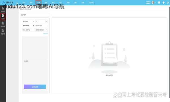Select the red-outlined tab in the top navigation
The width and height of the screenshot is (170, 102).
pyautogui.click(x=39, y=2)
